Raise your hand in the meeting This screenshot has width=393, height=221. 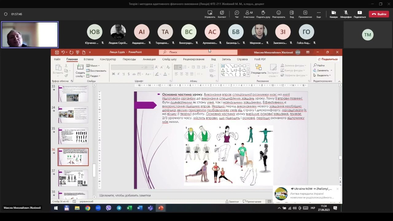click(x=263, y=14)
